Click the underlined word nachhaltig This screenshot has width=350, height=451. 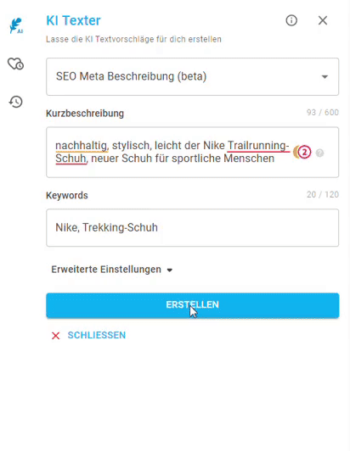point(81,146)
